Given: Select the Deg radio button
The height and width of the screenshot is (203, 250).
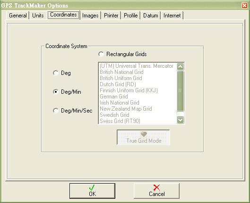Looking at the screenshot, I should (56, 73).
